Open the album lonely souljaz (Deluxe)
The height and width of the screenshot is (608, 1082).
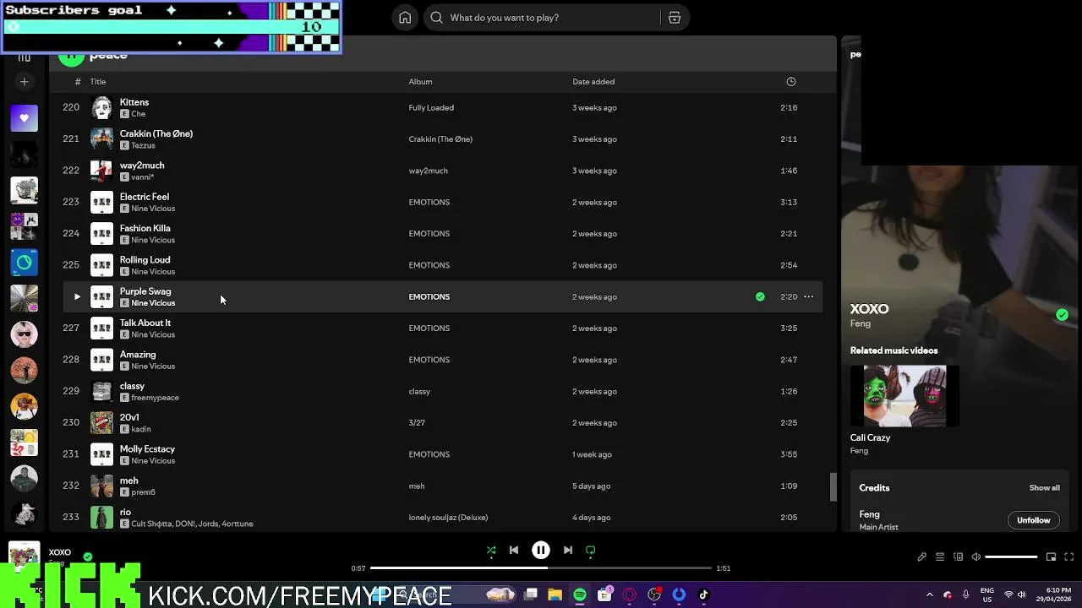[x=448, y=518]
